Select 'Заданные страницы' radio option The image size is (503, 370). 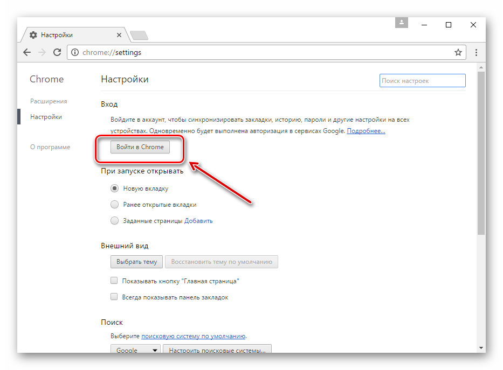(x=114, y=220)
